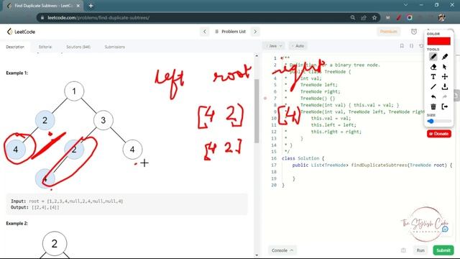Go to the previous problem arrow
This screenshot has width=460, height=259.
pyautogui.click(x=205, y=32)
